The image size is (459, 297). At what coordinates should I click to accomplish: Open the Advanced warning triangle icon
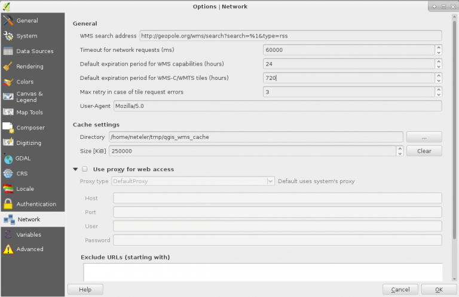(8, 249)
